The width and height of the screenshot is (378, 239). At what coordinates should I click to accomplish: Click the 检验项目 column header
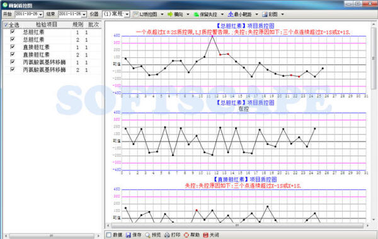(47, 25)
